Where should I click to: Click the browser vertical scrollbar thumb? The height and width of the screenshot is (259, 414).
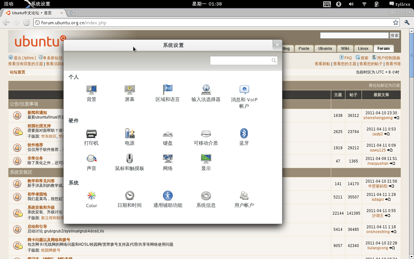pos(411,55)
